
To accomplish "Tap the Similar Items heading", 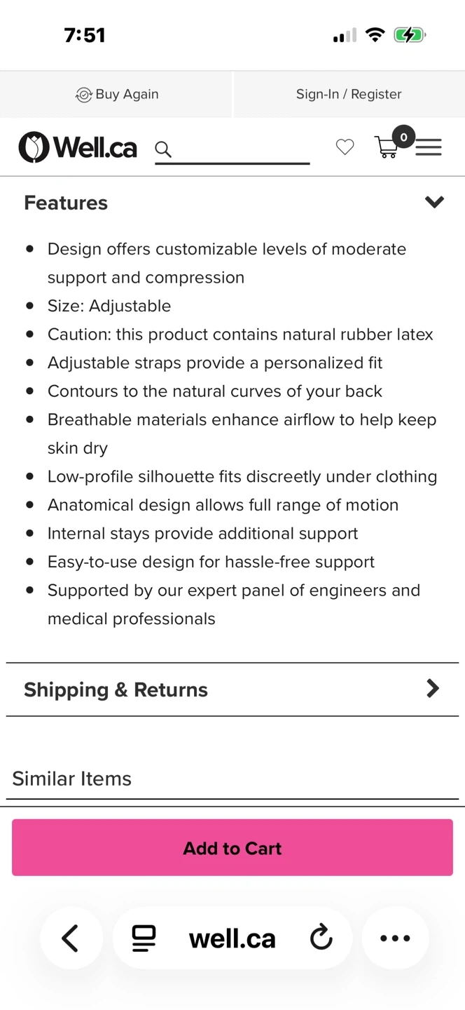I will (71, 779).
